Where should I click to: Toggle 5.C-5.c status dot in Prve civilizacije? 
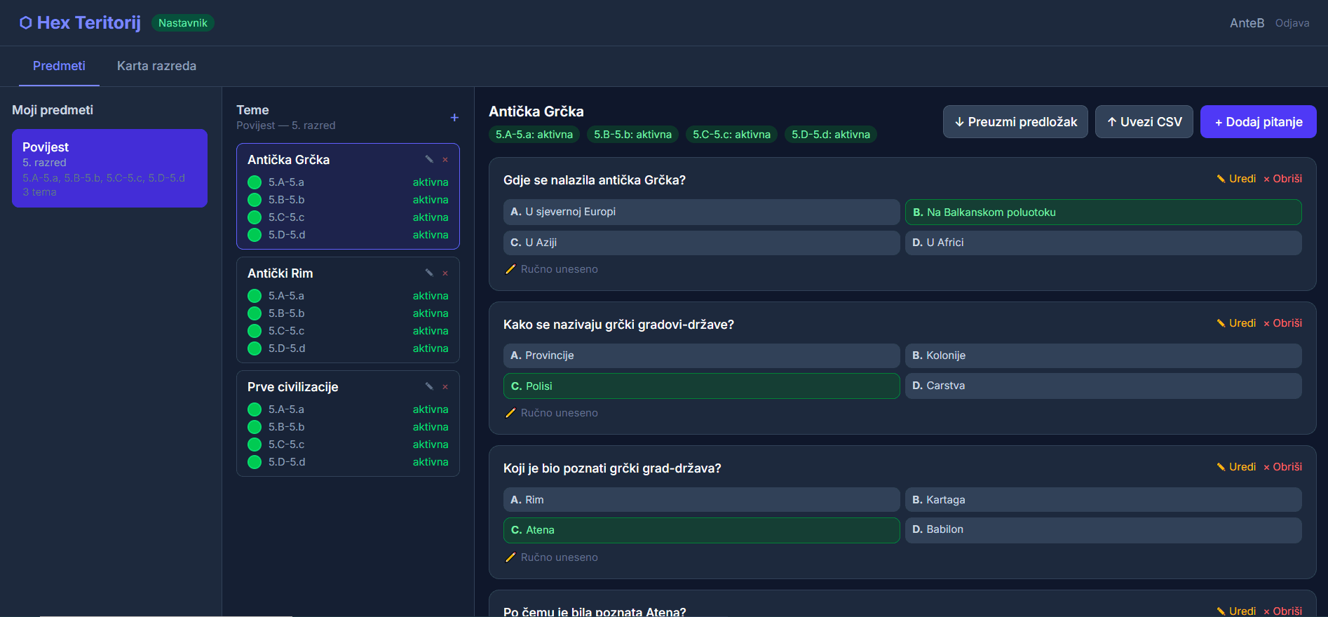coord(255,445)
